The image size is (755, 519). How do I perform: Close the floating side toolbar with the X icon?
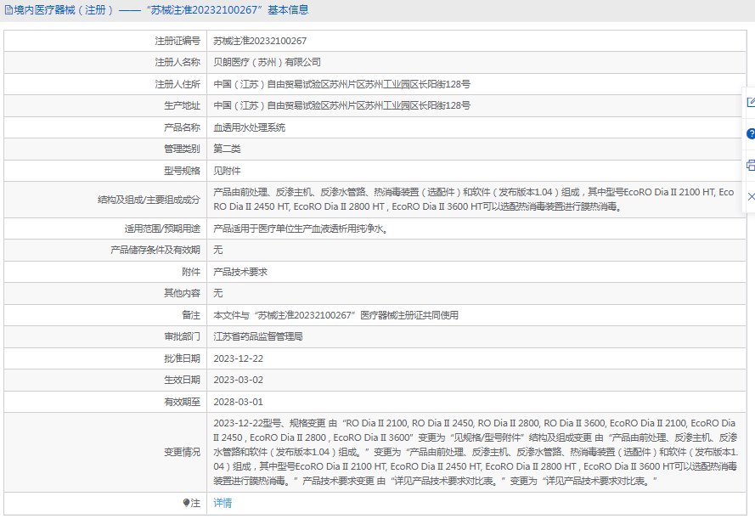(x=751, y=196)
